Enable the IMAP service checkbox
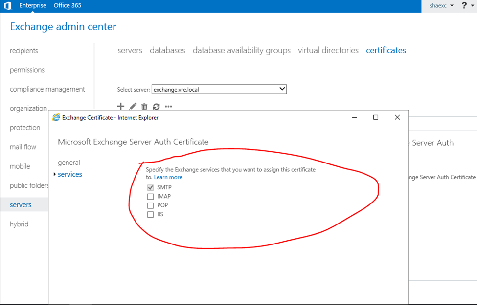The width and height of the screenshot is (477, 305). (x=150, y=197)
